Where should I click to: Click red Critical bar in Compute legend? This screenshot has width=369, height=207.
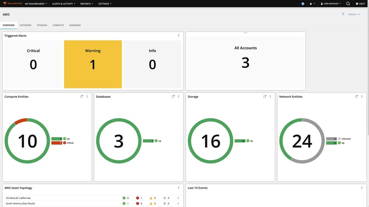click(x=57, y=143)
